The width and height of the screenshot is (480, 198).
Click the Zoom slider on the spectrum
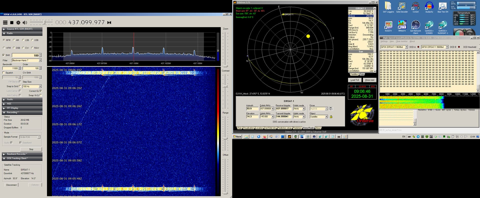point(225,66)
